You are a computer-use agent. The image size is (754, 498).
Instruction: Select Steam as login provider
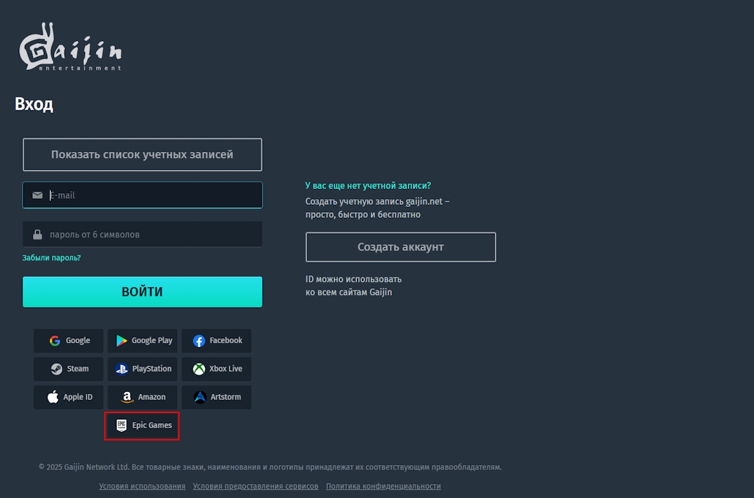[x=69, y=369]
